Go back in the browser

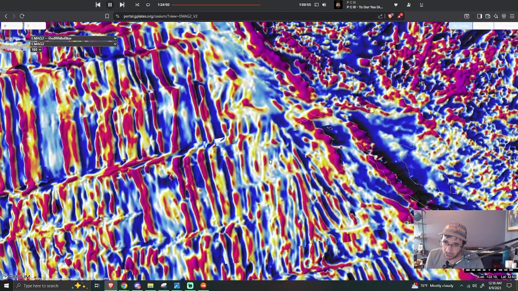pyautogui.click(x=6, y=16)
